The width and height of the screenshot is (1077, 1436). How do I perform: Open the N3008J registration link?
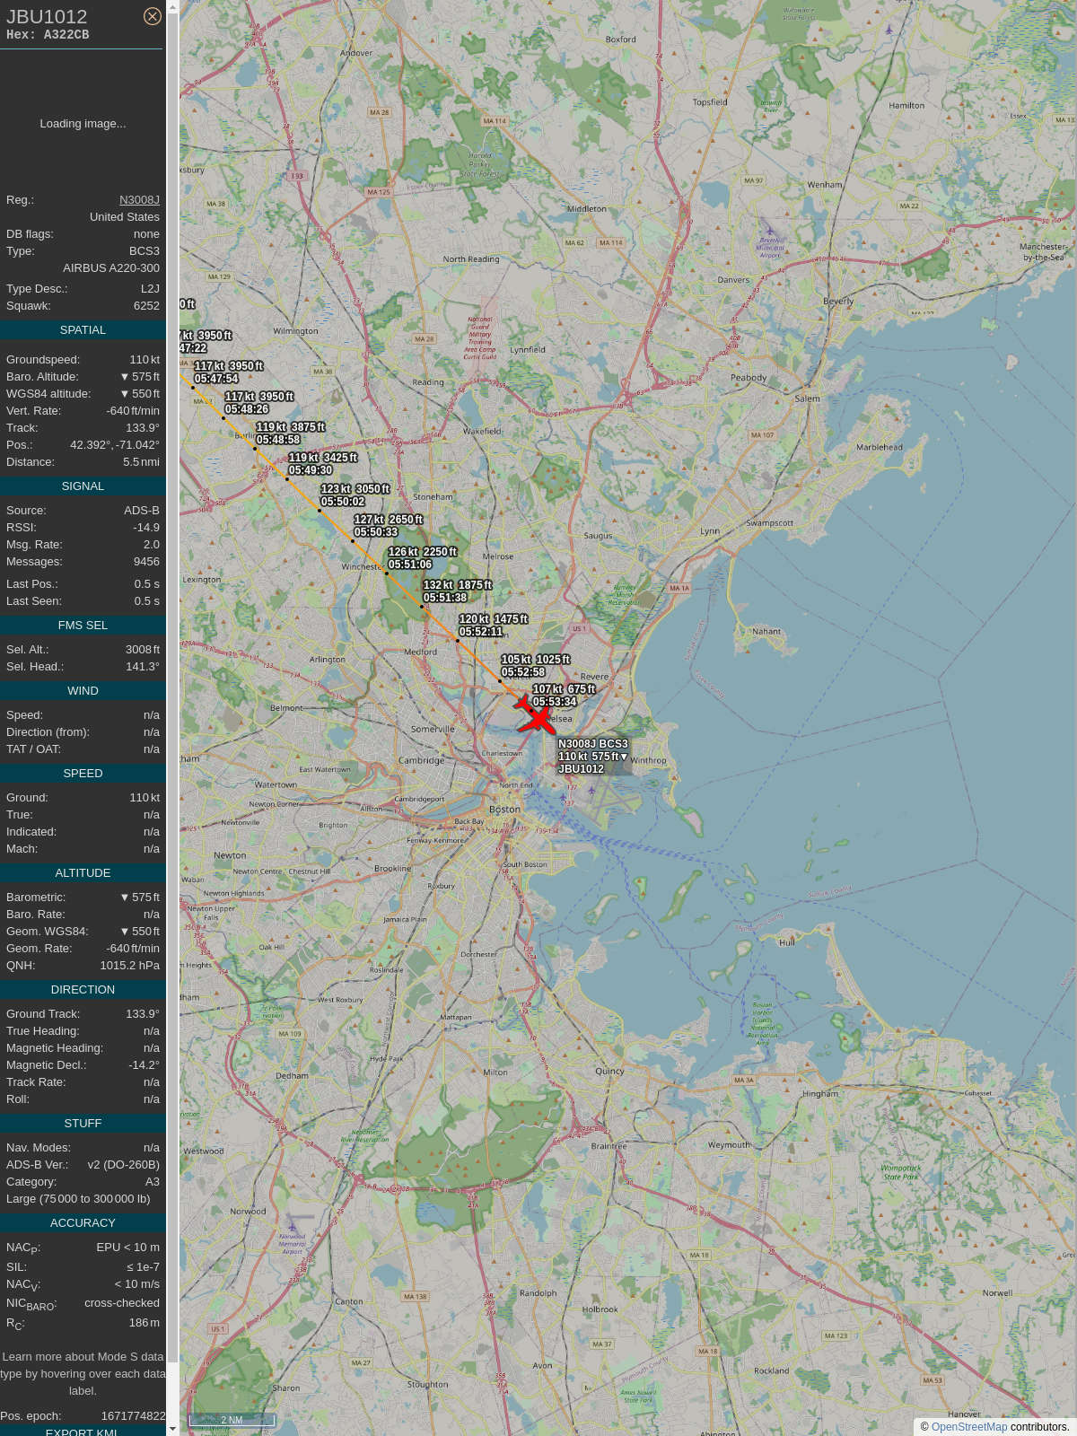(x=139, y=200)
